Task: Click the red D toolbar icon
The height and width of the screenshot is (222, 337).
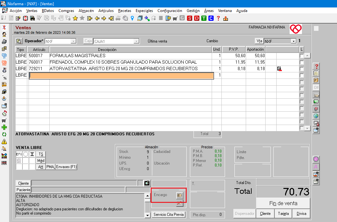Action: point(196,18)
